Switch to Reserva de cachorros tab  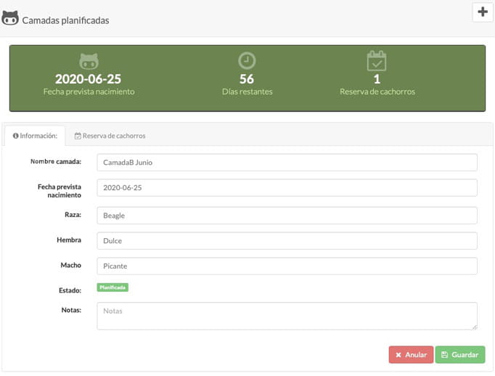coord(110,136)
